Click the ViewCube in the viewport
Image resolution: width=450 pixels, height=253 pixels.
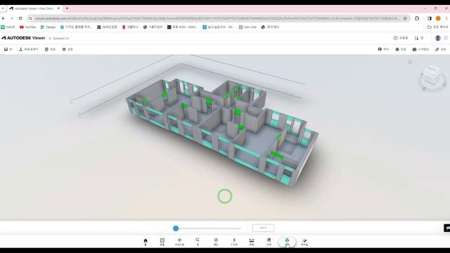point(432,76)
